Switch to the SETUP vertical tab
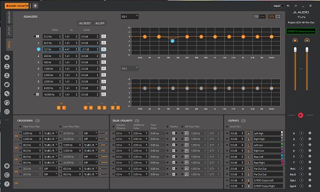The width and height of the screenshot is (320, 192). click(x=9, y=31)
